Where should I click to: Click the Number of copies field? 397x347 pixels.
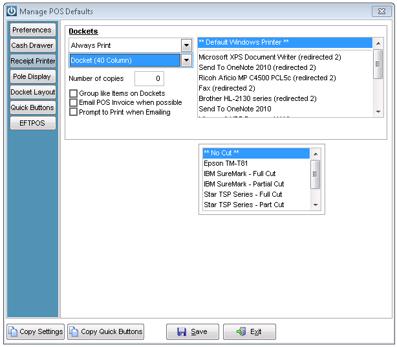149,78
